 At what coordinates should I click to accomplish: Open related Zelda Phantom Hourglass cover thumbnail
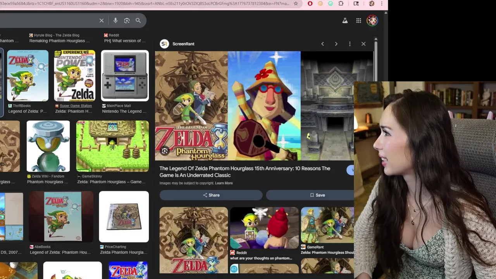(x=194, y=240)
